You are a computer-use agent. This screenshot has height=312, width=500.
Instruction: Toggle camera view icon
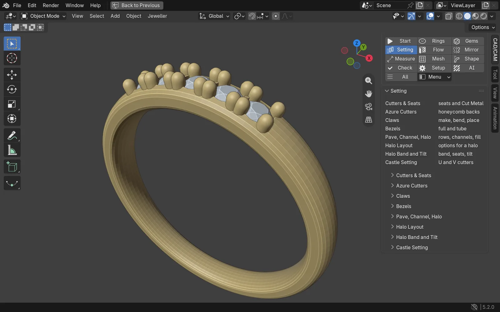click(369, 107)
